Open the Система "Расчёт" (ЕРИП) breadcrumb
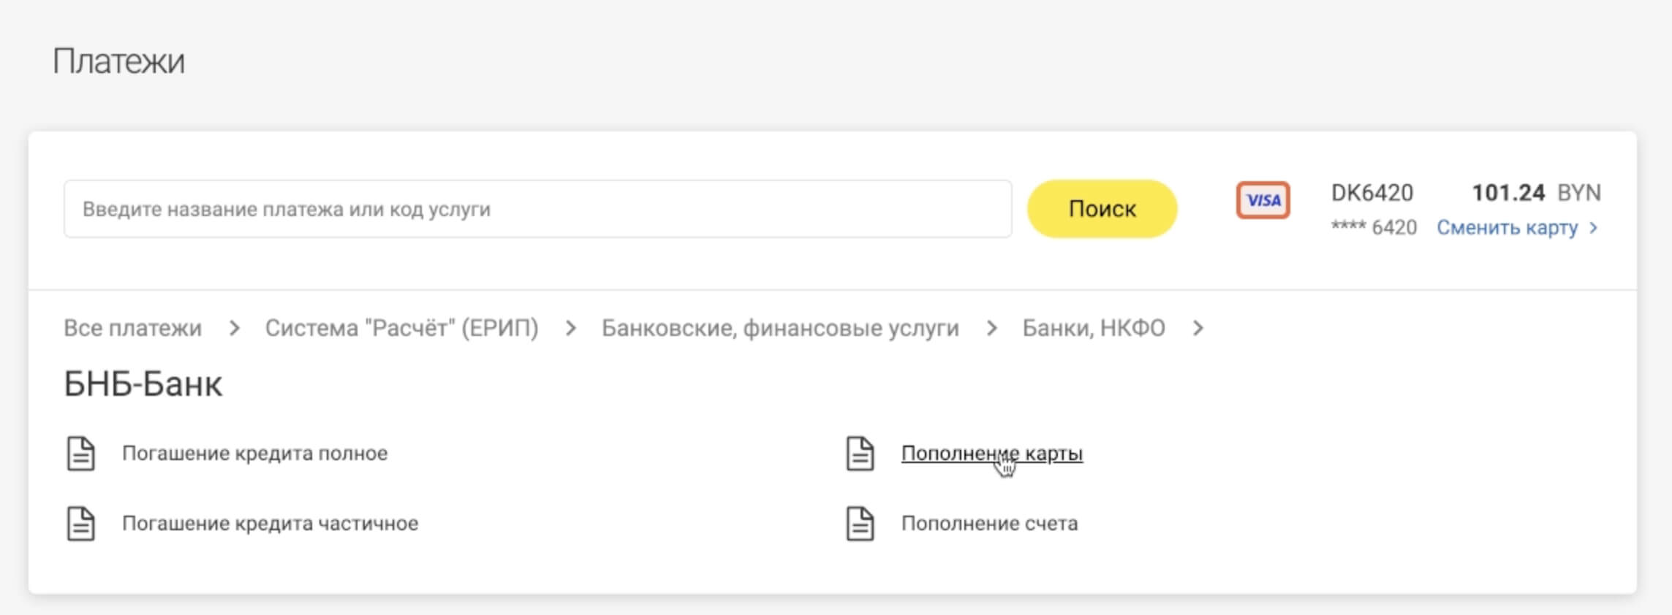This screenshot has height=615, width=1672. [x=401, y=328]
